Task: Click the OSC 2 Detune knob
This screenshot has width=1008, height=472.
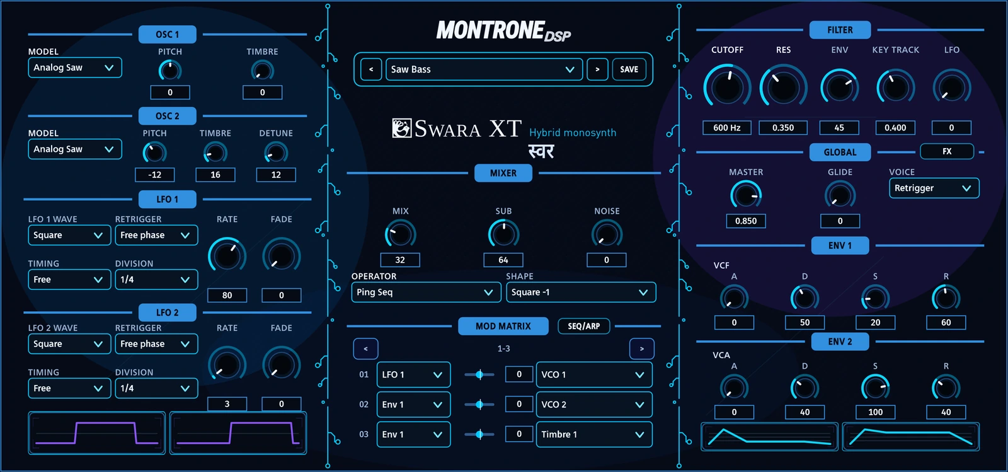Action: (276, 153)
